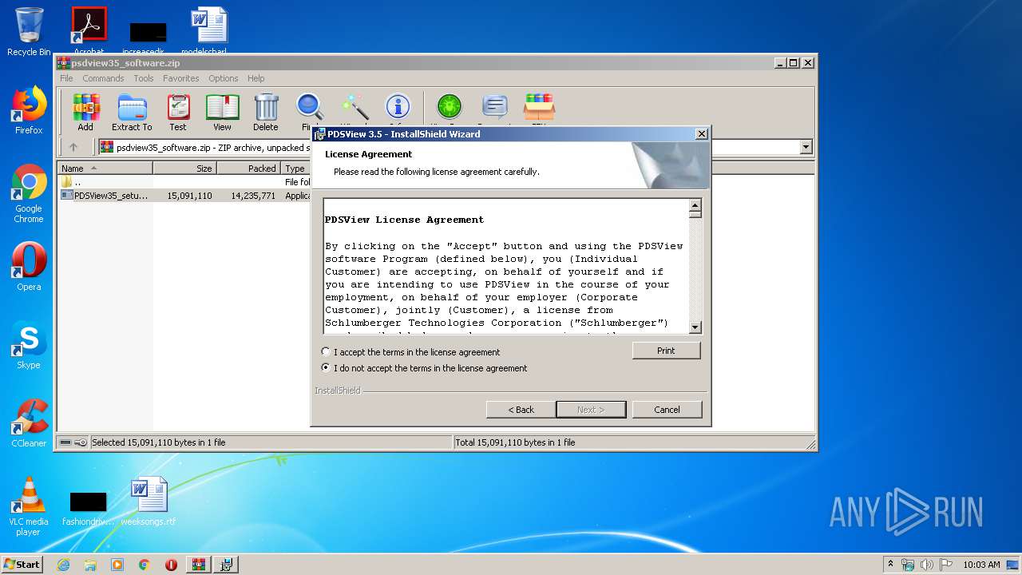Select the Google Chrome desktop shortcut
This screenshot has width=1022, height=575.
[29, 193]
